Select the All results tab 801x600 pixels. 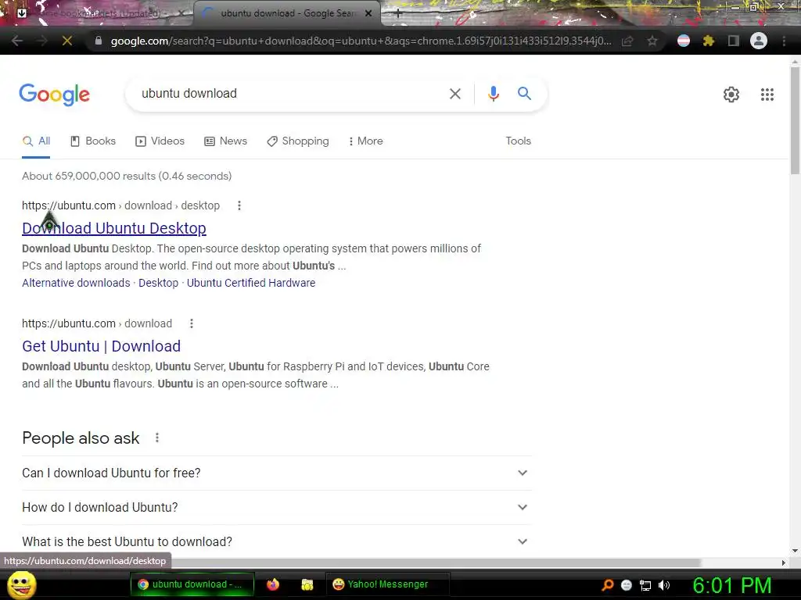(36, 141)
